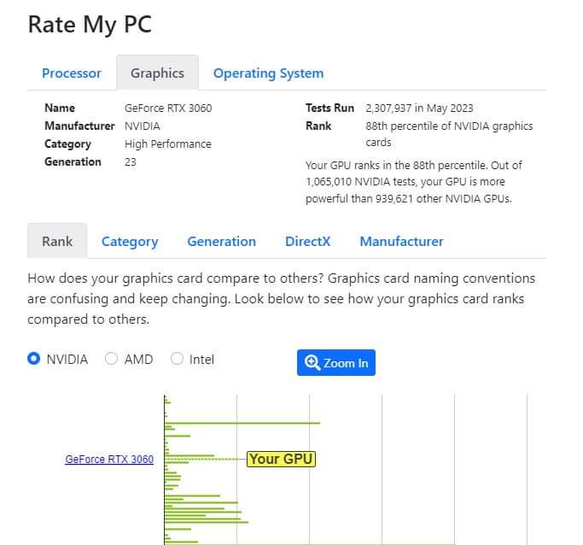Choose the AMD radio option
This screenshot has height=545, width=583.
(x=111, y=359)
